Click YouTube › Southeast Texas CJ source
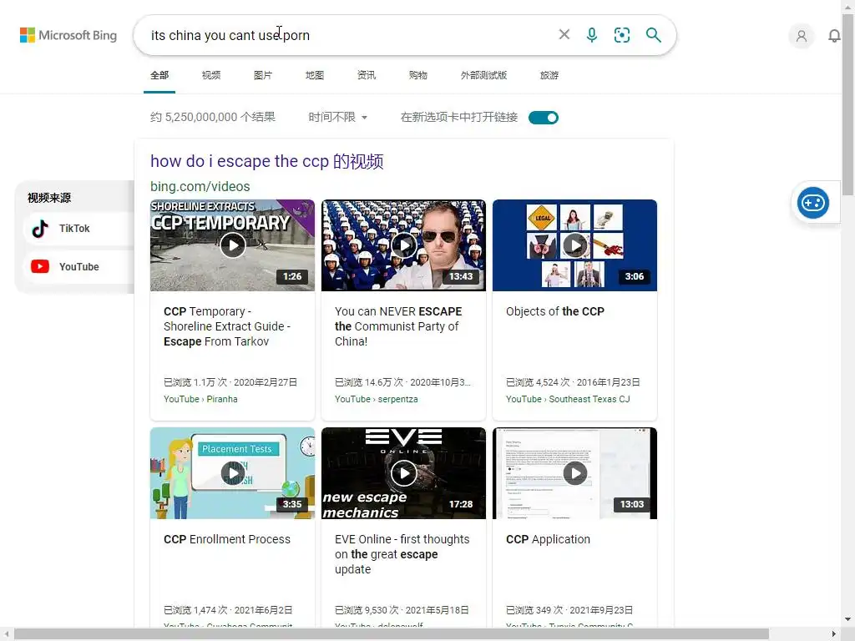Image resolution: width=855 pixels, height=641 pixels. [568, 399]
